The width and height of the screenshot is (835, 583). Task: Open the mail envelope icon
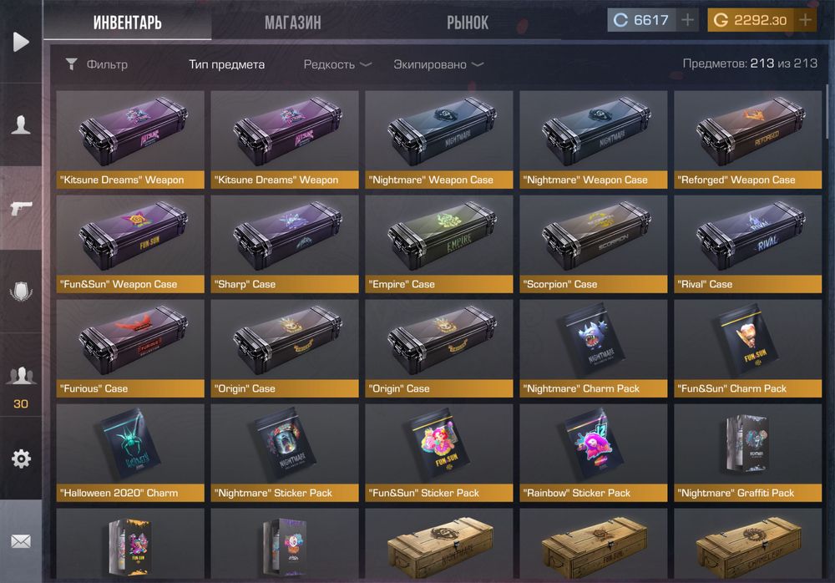(x=21, y=541)
